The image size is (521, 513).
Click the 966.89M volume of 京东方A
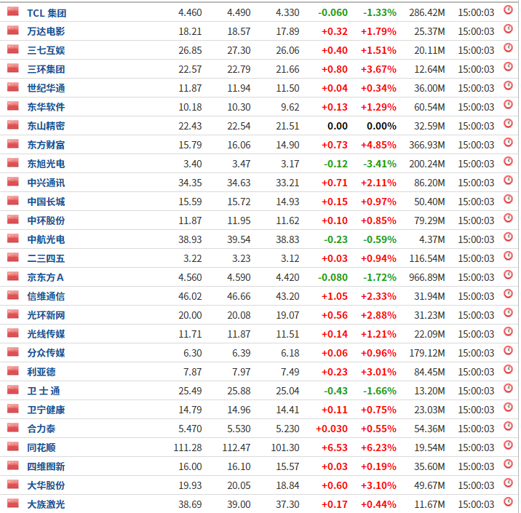(x=427, y=278)
